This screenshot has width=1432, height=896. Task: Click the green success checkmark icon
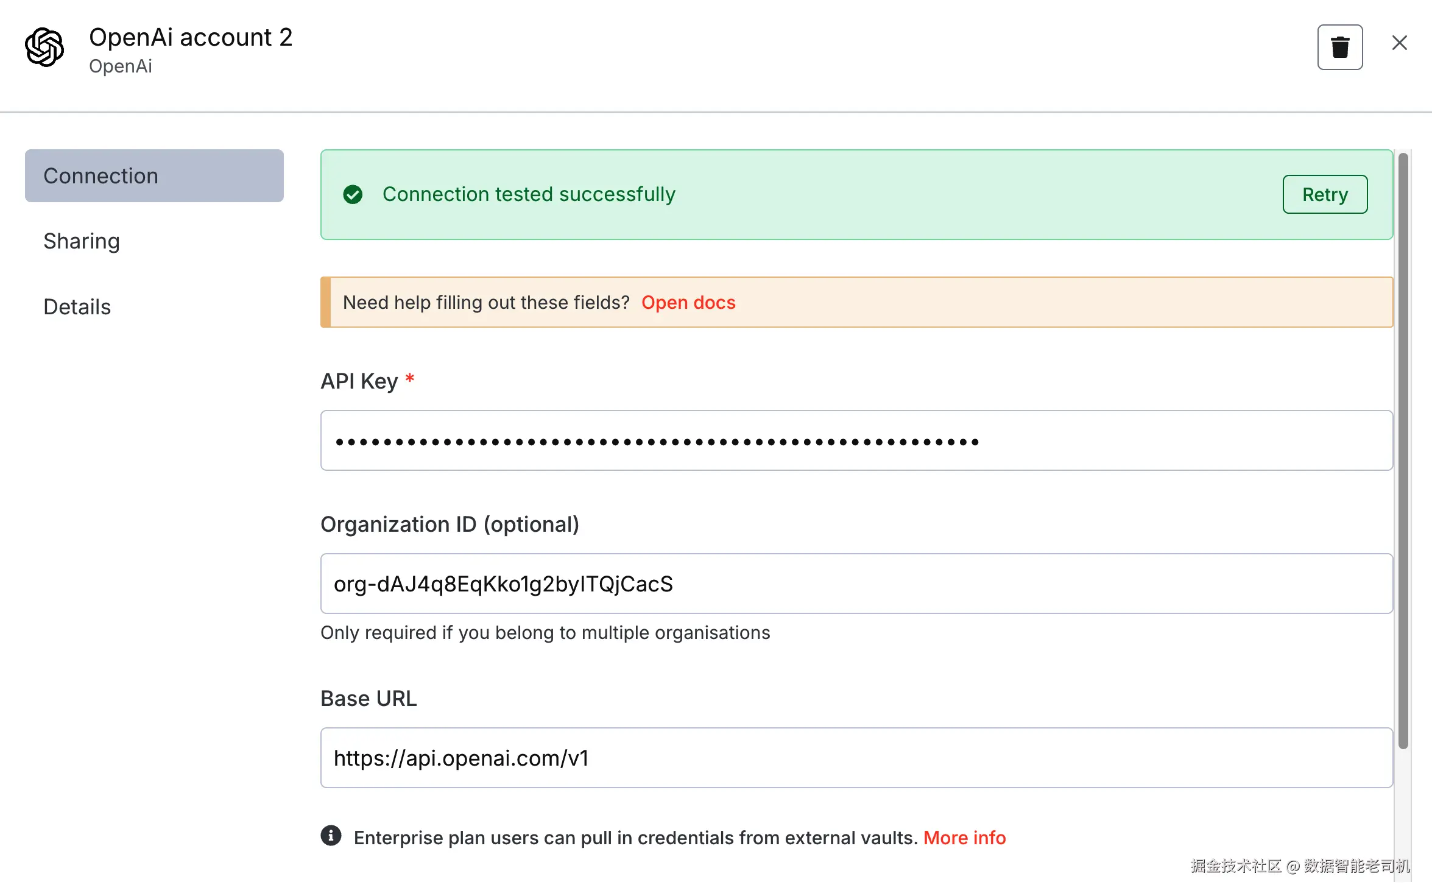(353, 194)
